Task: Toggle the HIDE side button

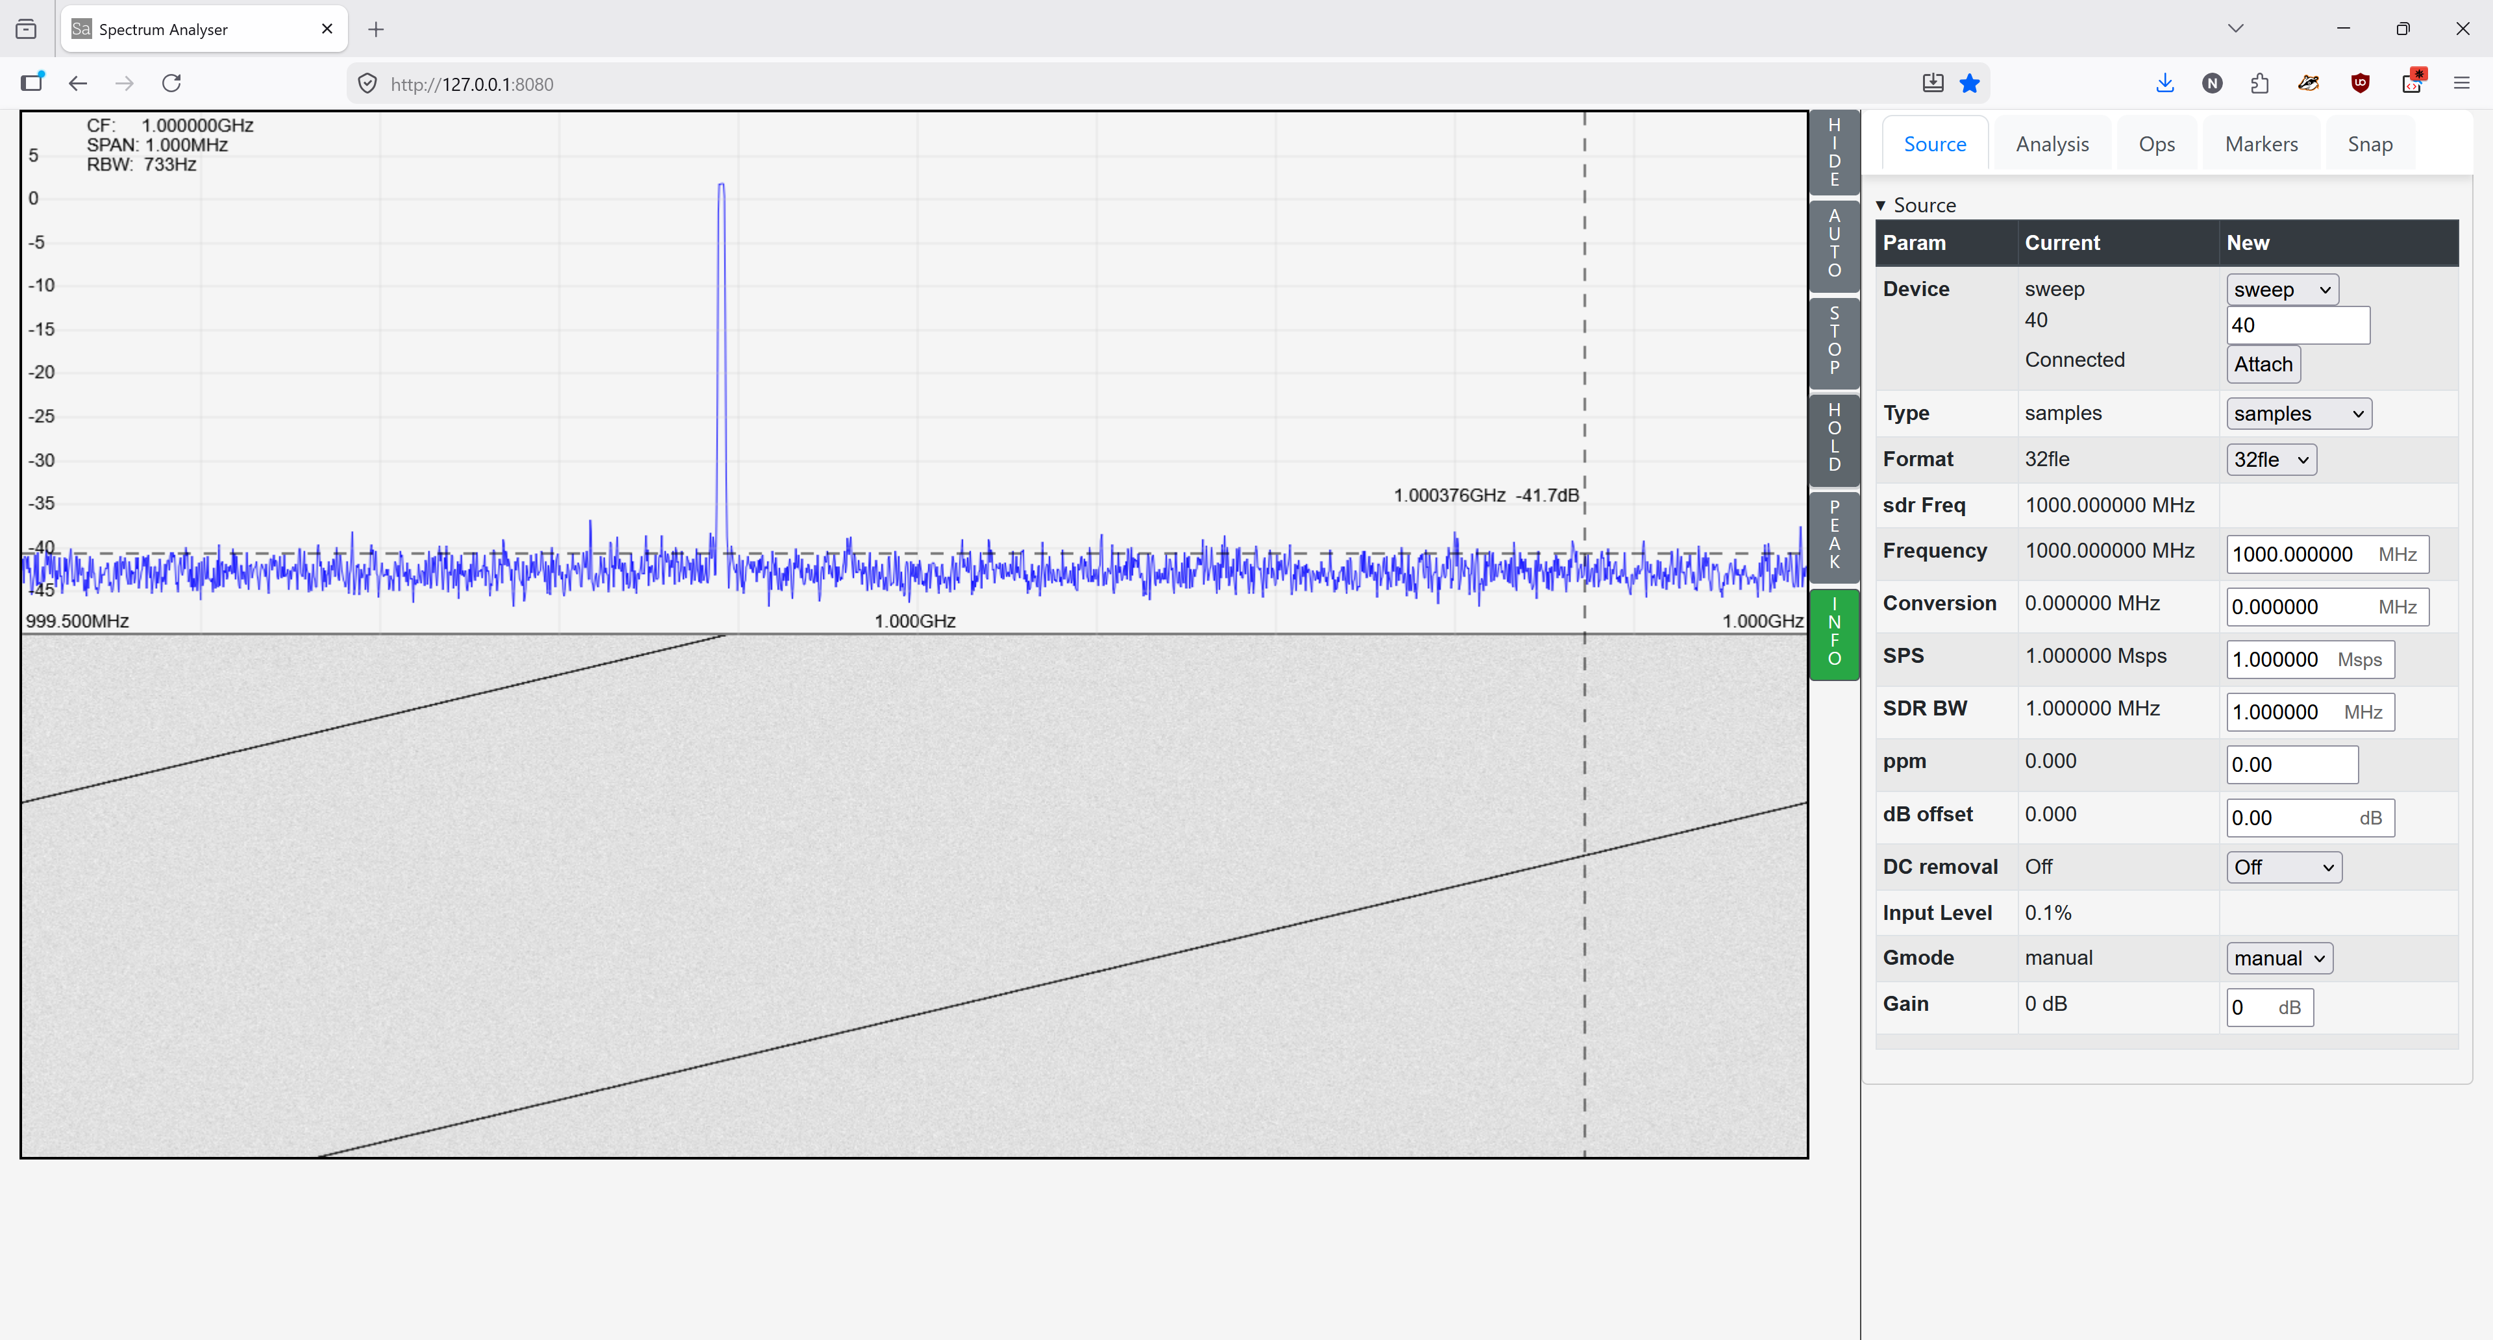Action: click(1835, 152)
